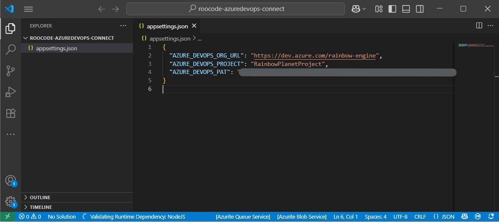499x222 pixels.
Task: Open Copilot chat icon in title bar
Action: click(x=355, y=9)
